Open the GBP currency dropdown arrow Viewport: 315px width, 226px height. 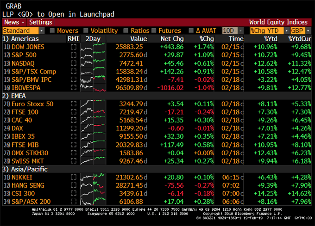coord(309,31)
